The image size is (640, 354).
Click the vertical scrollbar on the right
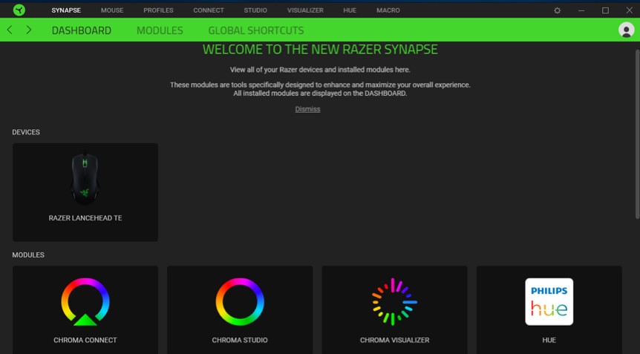pyautogui.click(x=637, y=134)
